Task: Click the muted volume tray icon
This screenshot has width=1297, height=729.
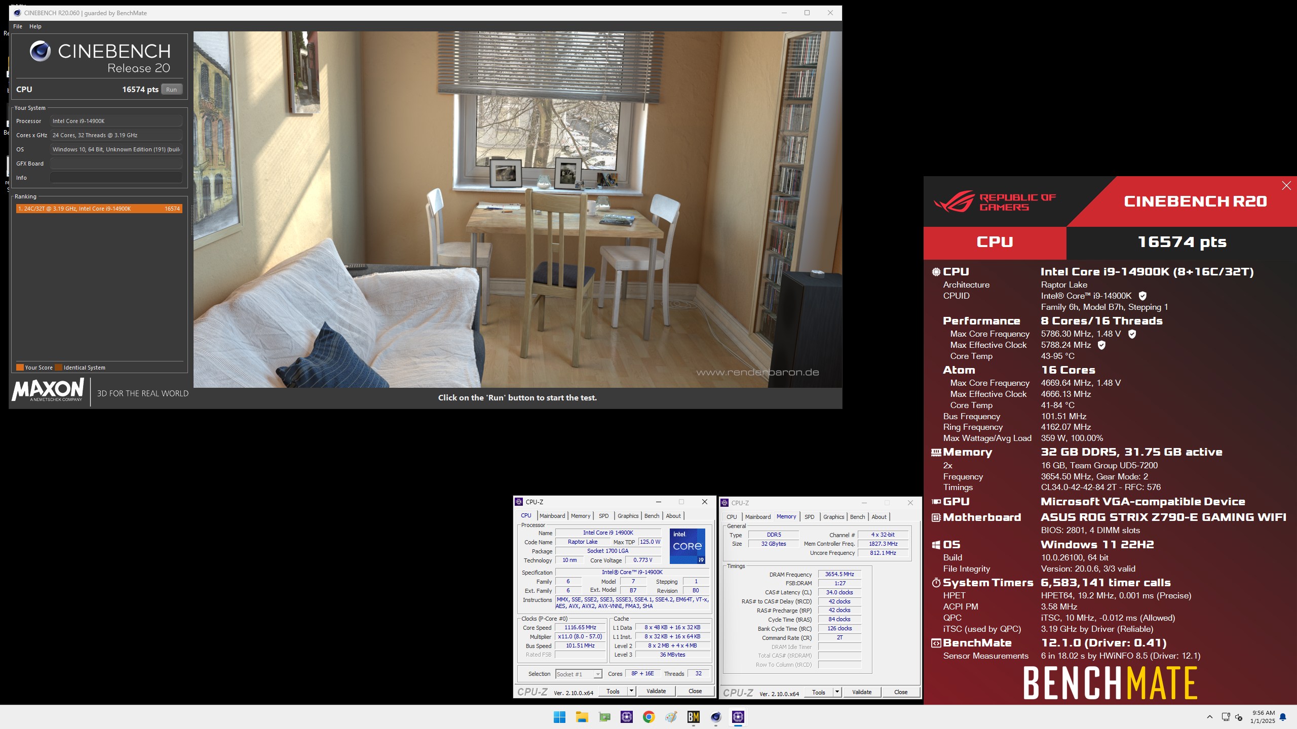Action: [1239, 717]
